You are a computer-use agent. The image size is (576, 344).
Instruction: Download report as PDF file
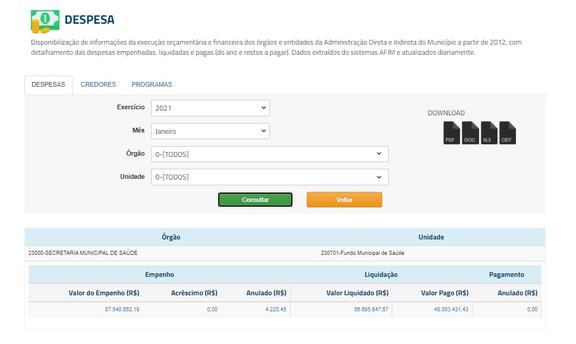(452, 132)
